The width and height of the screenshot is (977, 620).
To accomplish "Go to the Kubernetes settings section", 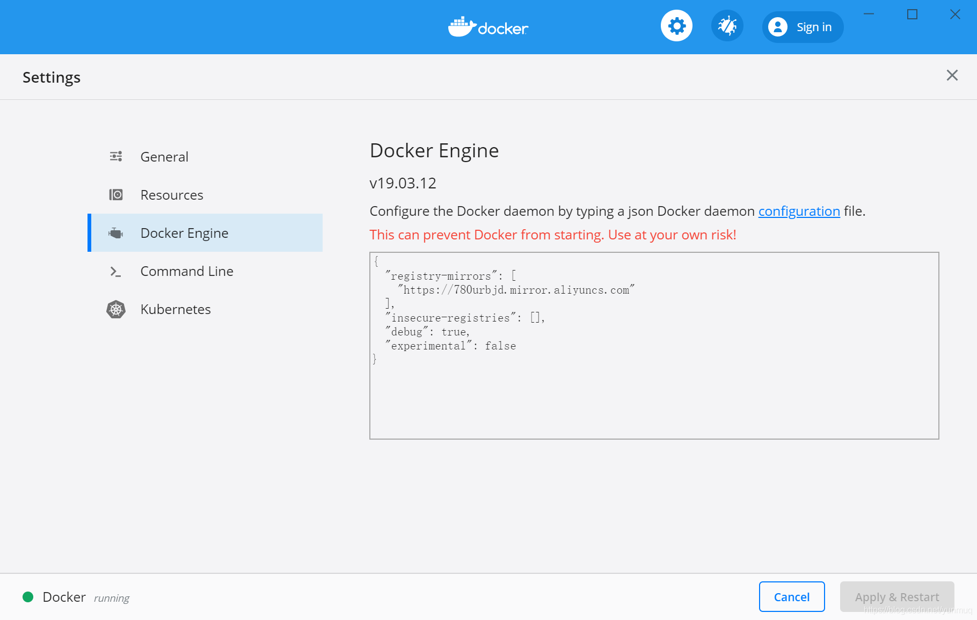I will (x=205, y=309).
